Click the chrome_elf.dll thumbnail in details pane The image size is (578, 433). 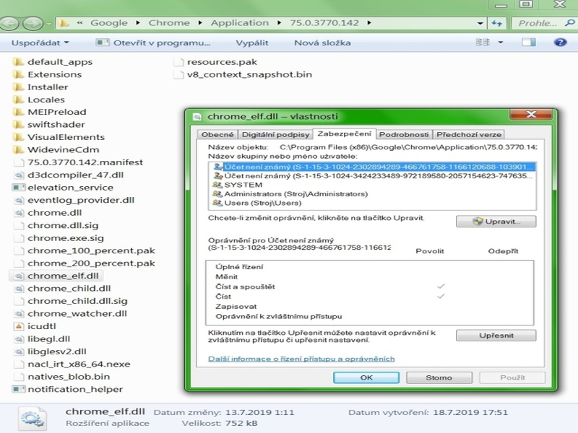pos(33,419)
